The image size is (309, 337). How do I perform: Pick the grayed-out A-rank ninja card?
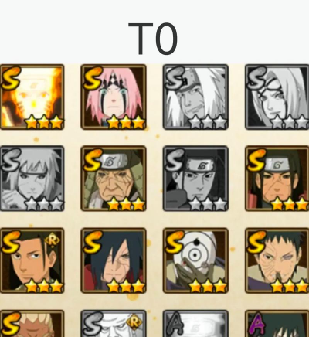pyautogui.click(x=195, y=324)
